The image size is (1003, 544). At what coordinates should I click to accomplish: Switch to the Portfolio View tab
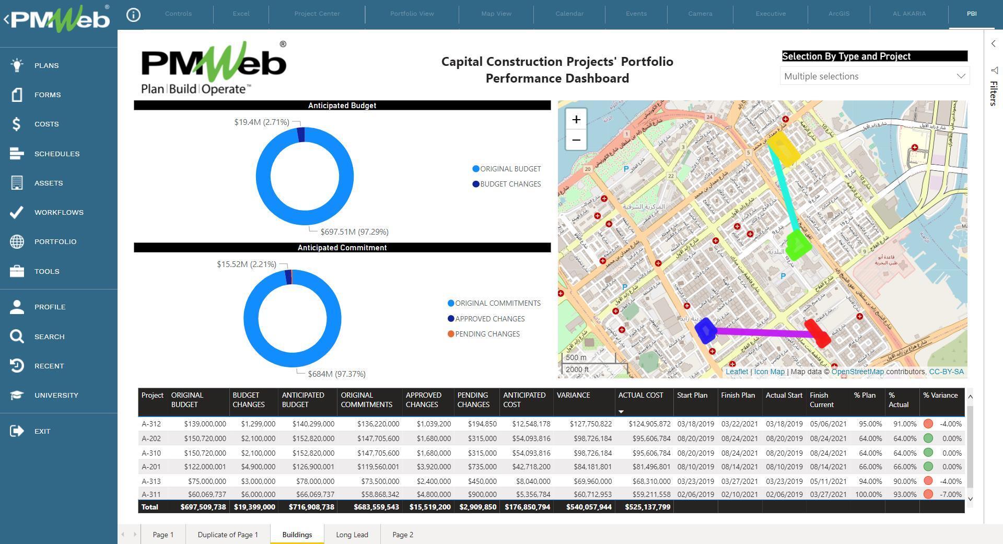tap(412, 14)
